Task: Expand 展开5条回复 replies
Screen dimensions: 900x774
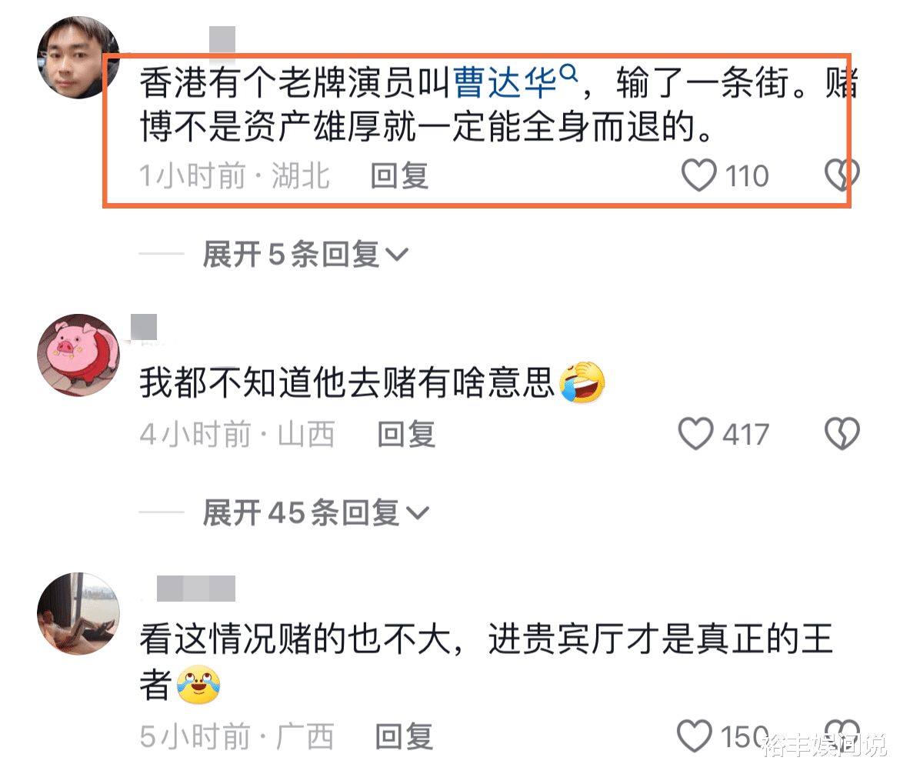Action: (x=305, y=254)
